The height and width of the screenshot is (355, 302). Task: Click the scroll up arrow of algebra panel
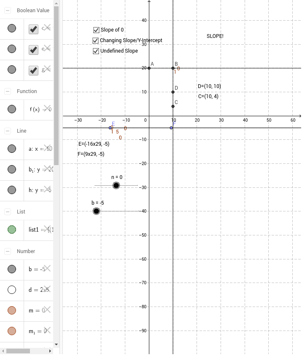click(56, 3)
